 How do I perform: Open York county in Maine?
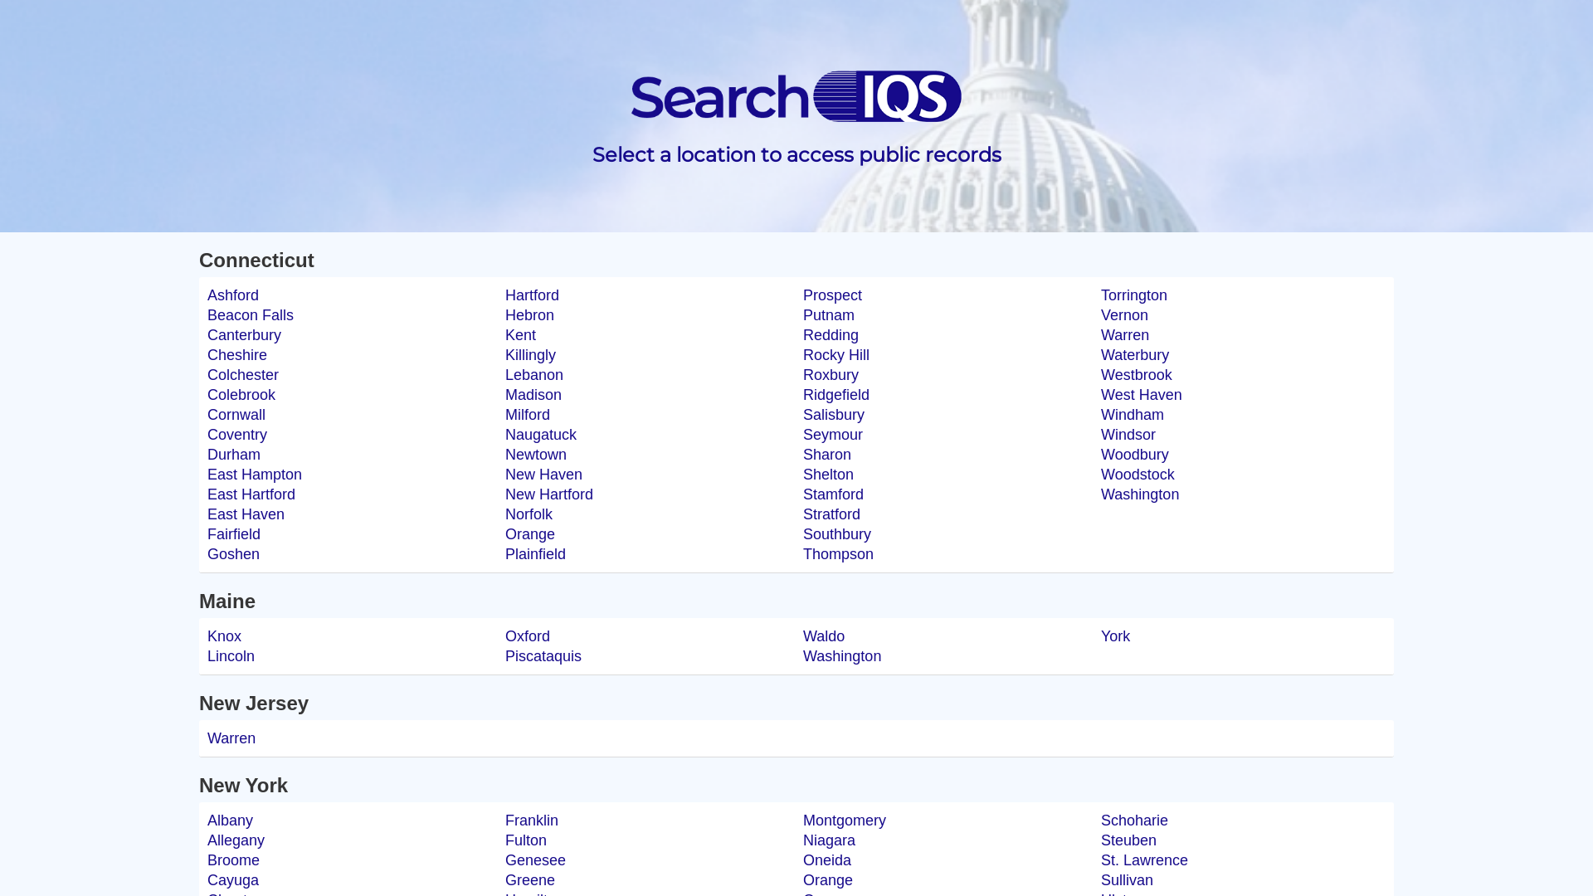coord(1115,636)
